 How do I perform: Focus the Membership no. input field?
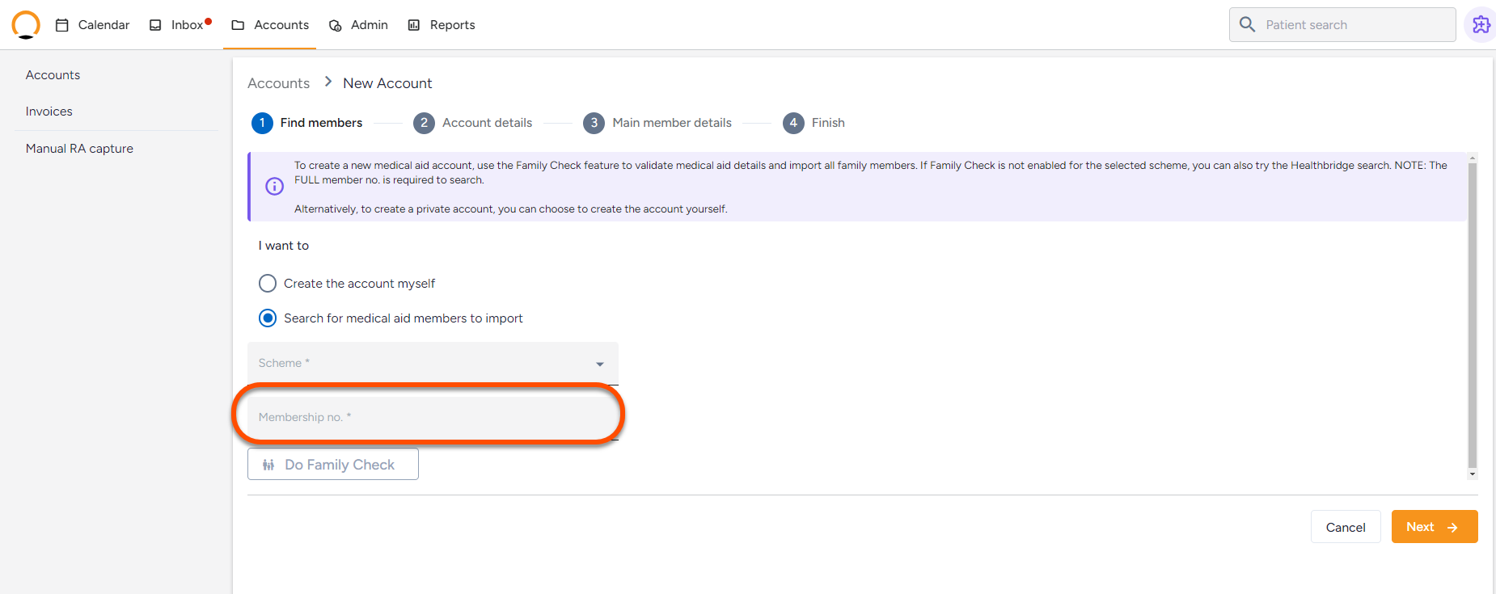433,418
